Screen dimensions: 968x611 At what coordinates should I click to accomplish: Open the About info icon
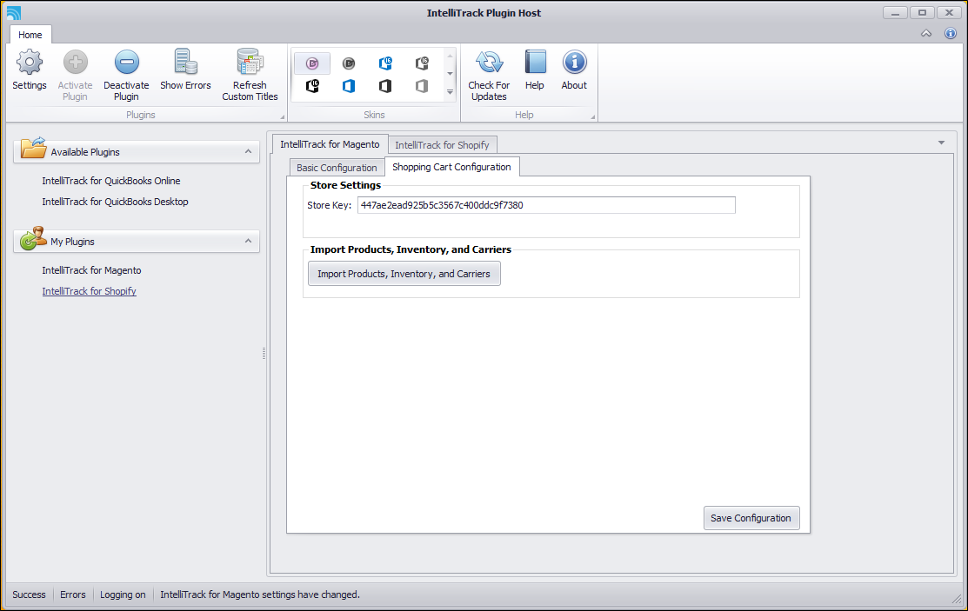[574, 63]
